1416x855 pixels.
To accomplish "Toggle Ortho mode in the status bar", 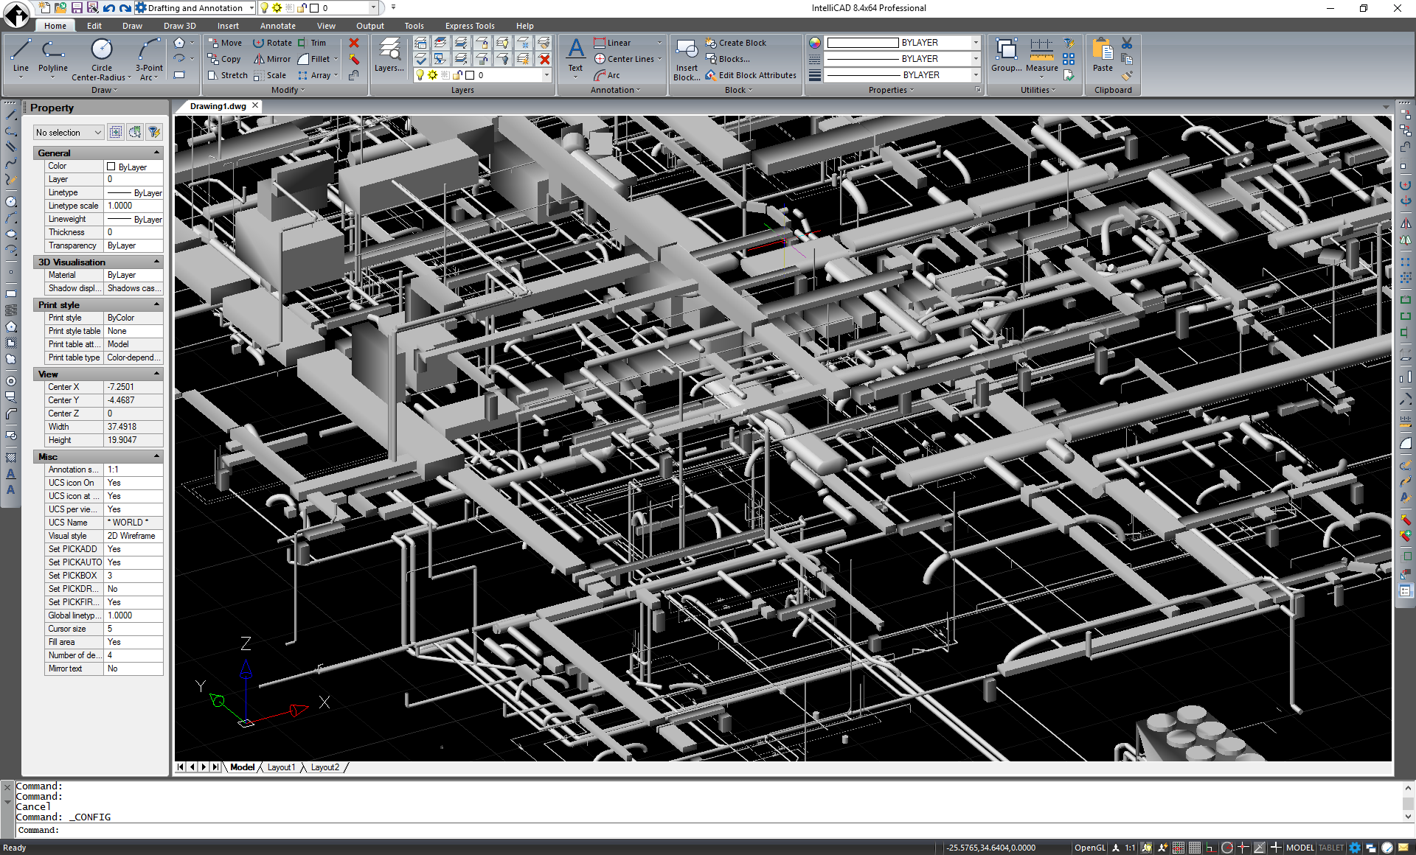I will point(1210,848).
